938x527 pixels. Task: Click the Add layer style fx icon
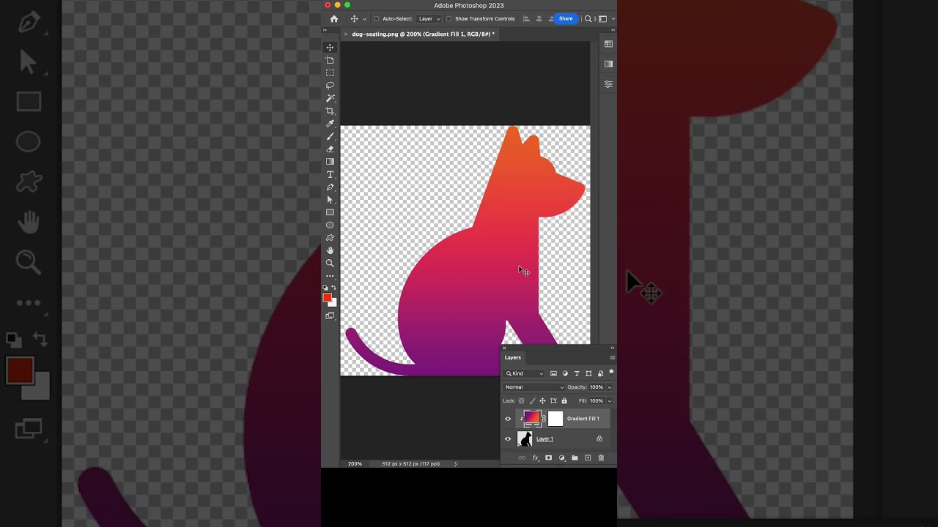tap(535, 458)
